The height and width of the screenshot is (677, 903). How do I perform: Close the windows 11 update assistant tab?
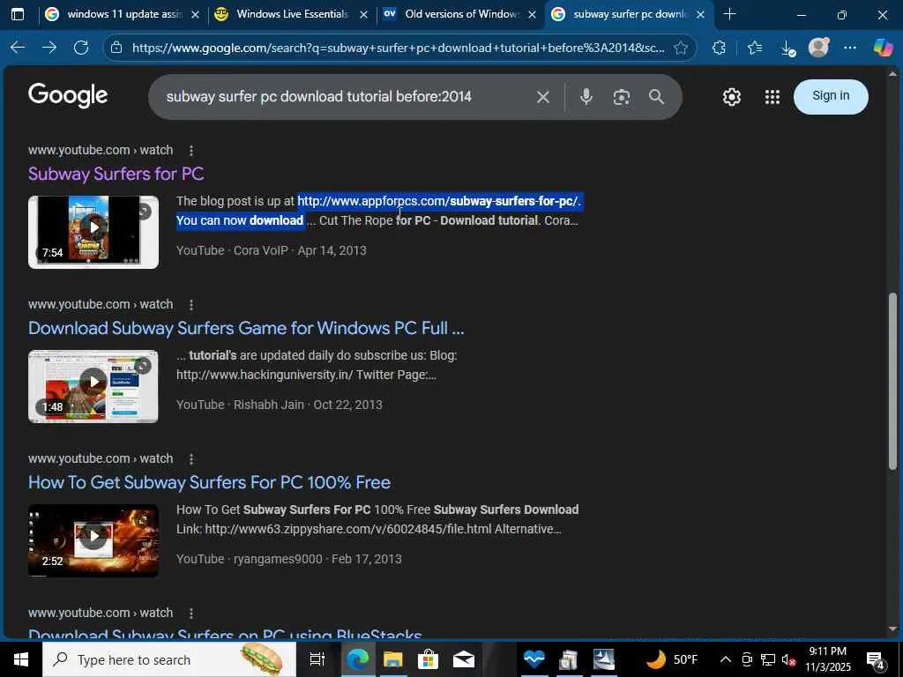pos(195,15)
